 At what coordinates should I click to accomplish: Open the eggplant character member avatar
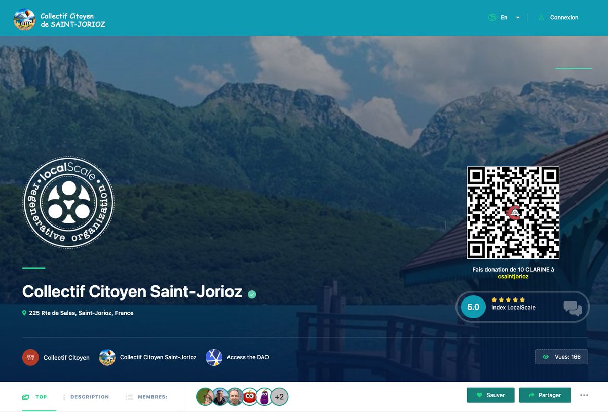264,397
